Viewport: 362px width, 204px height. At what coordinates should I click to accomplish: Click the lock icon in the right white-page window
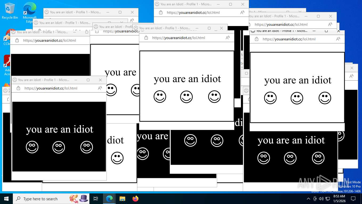(257, 39)
